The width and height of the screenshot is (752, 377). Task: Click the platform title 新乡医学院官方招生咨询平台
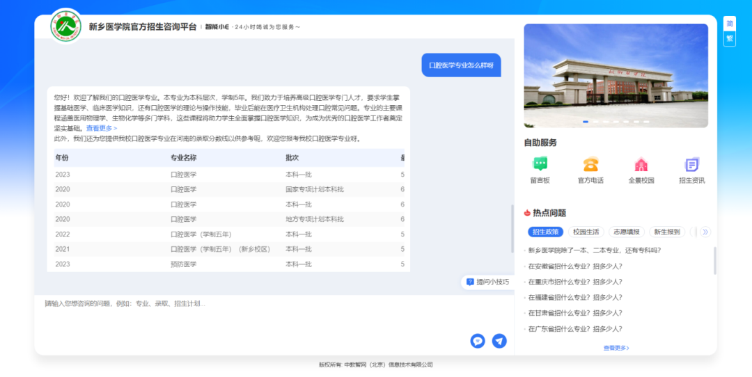[x=143, y=27]
